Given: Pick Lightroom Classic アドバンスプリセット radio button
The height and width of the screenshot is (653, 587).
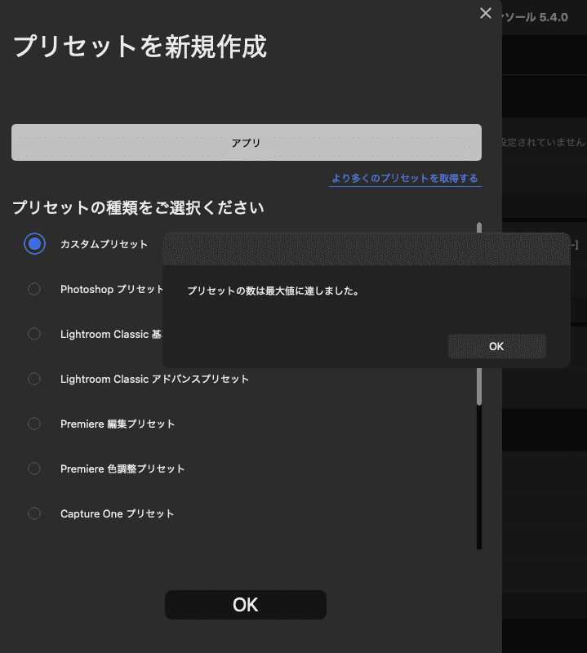Looking at the screenshot, I should tap(34, 379).
